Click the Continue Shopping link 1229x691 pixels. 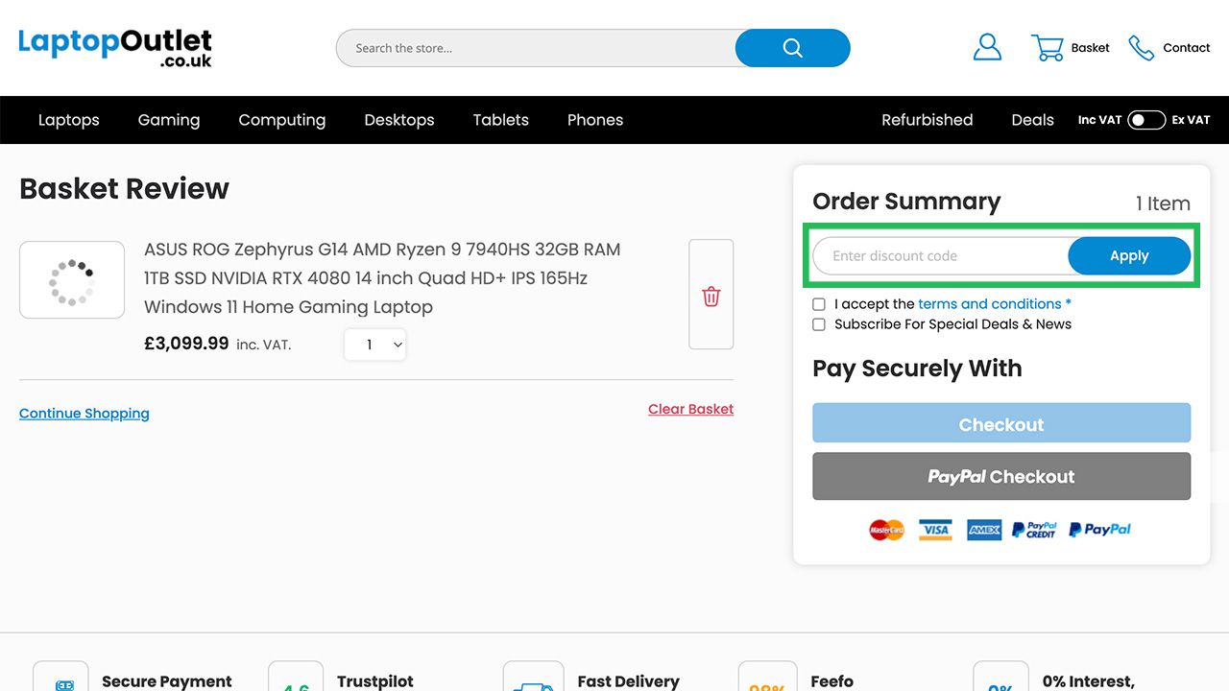click(84, 414)
